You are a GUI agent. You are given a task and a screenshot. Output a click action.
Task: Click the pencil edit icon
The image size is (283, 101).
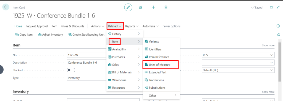(128, 7)
